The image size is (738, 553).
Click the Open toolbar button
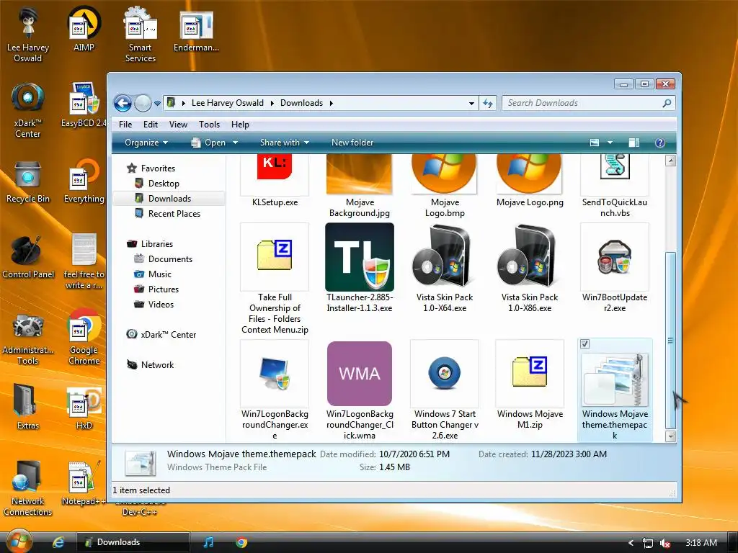click(x=208, y=143)
